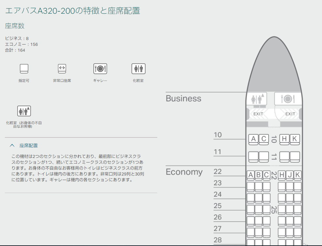Click row number 27 label
This screenshot has height=246, width=322.
pyautogui.click(x=217, y=228)
